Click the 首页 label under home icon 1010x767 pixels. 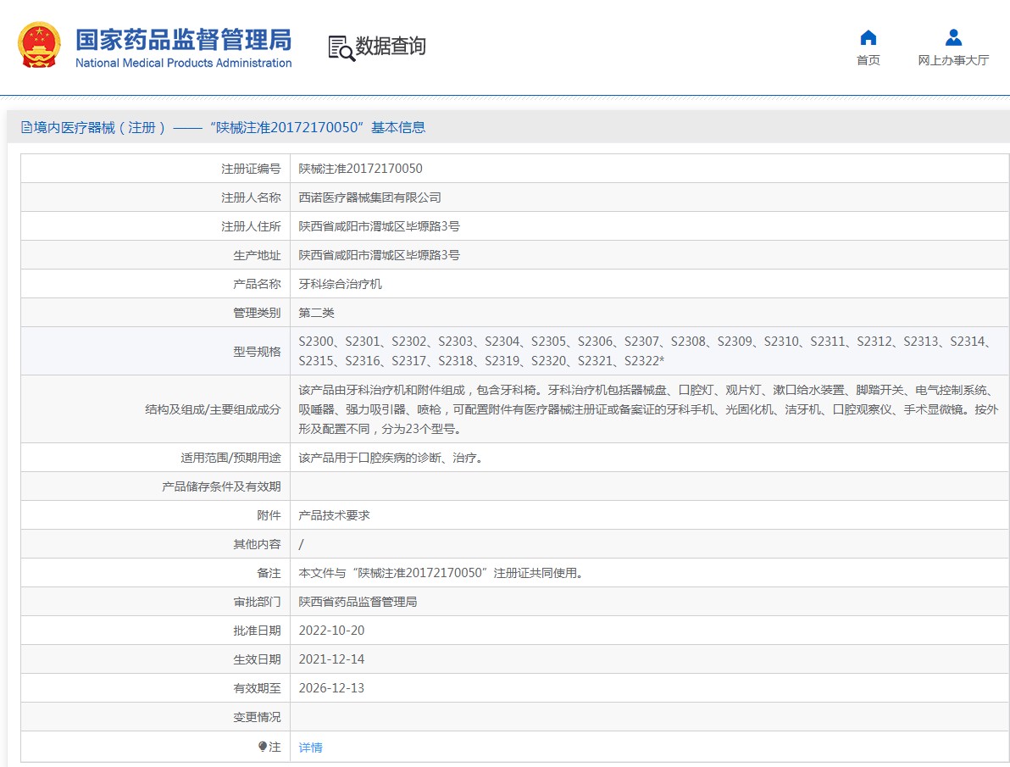coord(868,60)
